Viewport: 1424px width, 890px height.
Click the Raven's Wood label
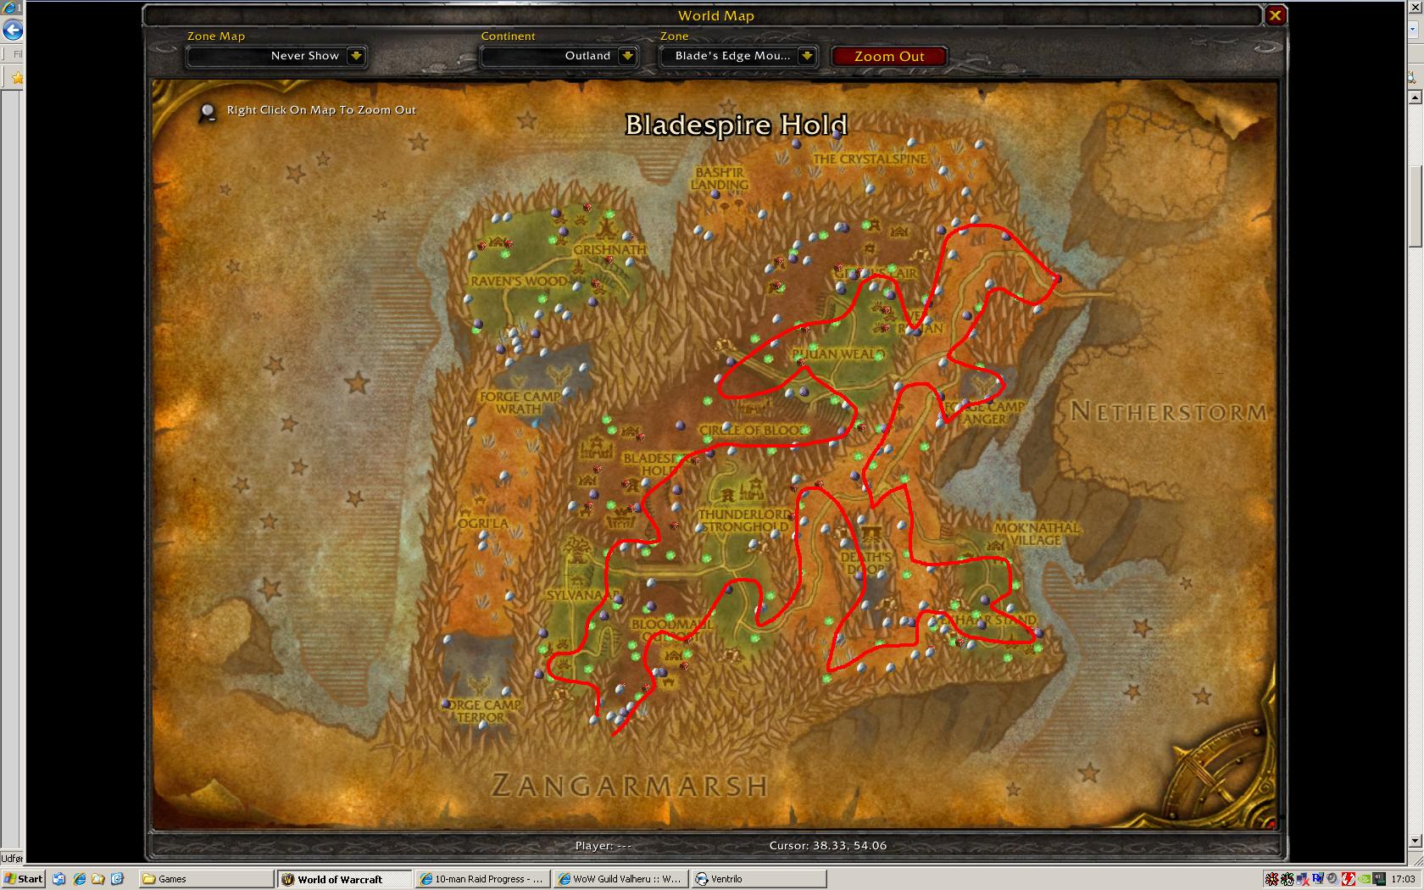coord(519,281)
